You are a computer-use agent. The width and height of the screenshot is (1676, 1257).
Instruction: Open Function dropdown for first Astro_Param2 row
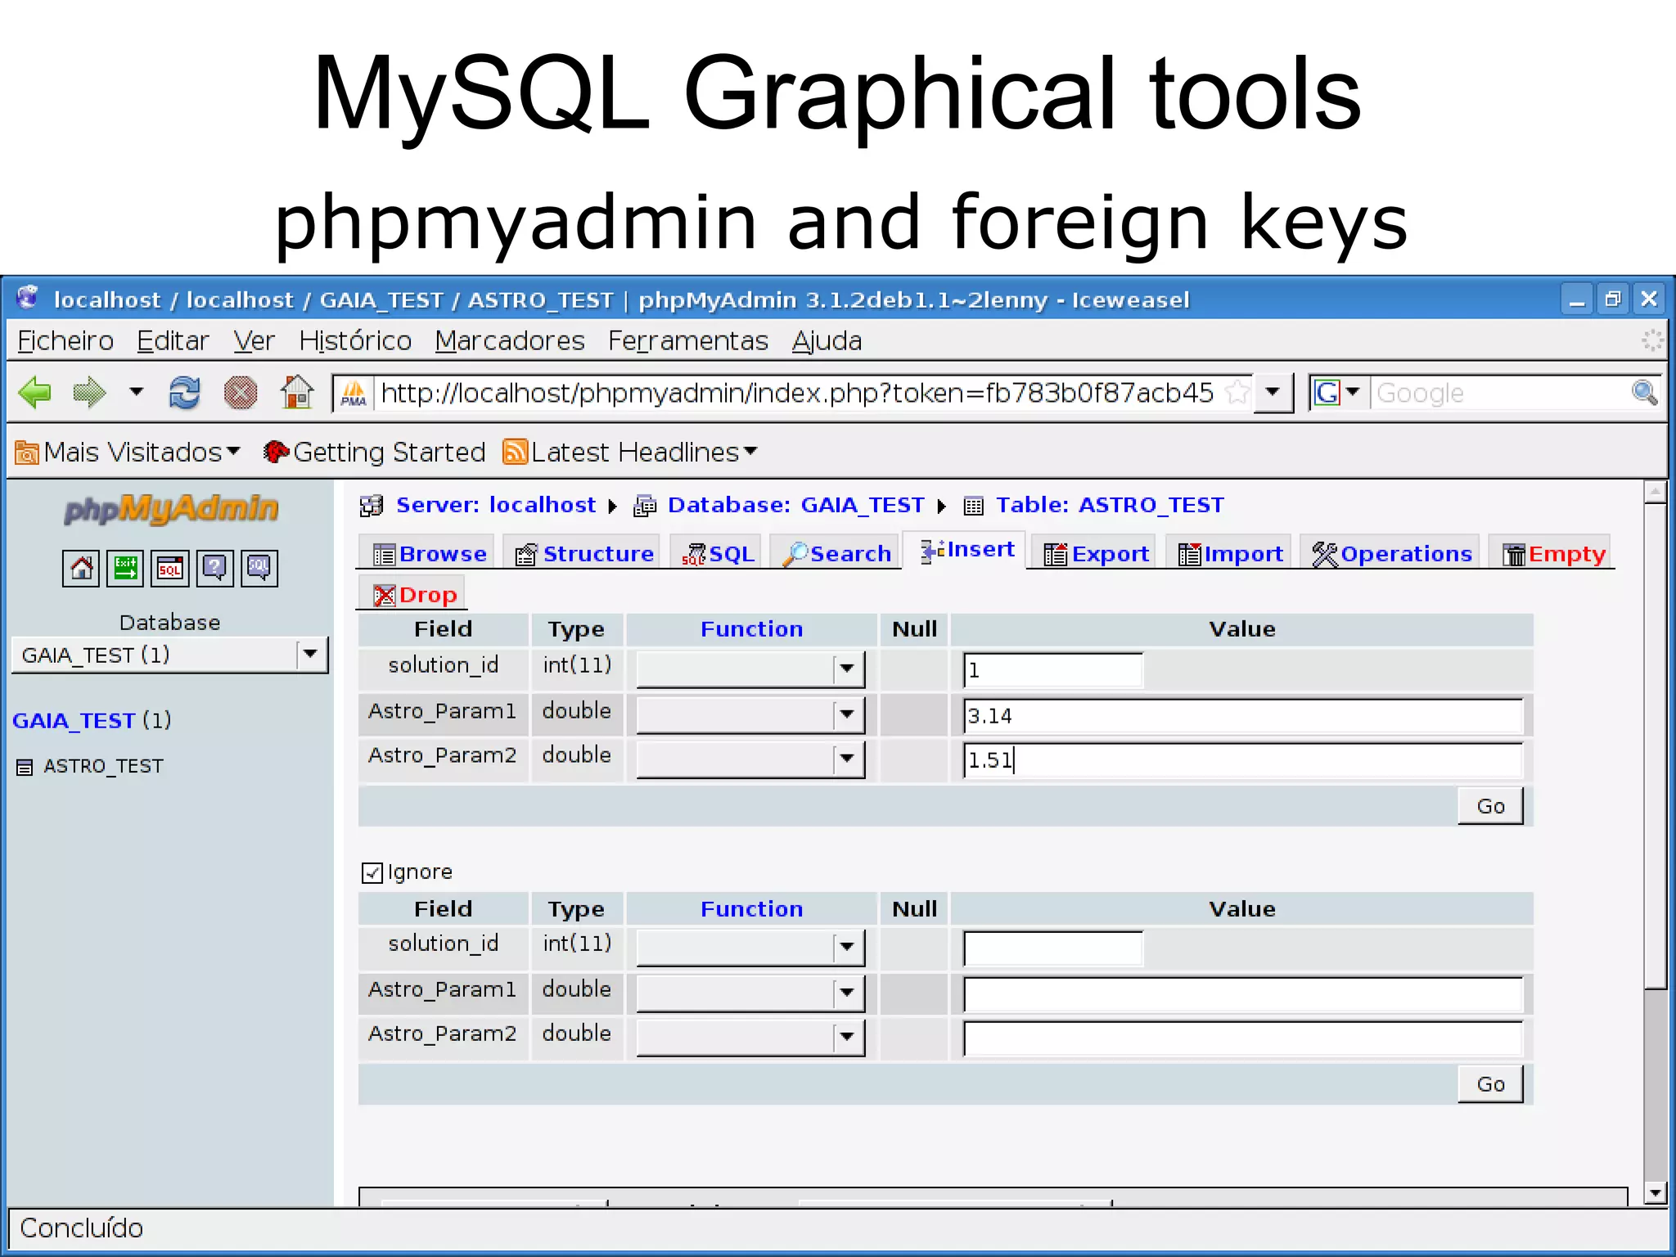click(x=750, y=759)
